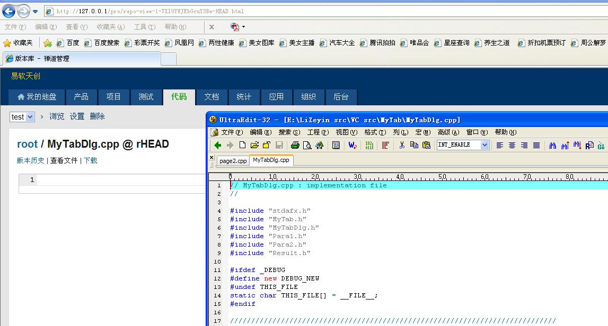
Task: Toggle column mode icon in UltraEdit toolbar
Action: (385, 145)
